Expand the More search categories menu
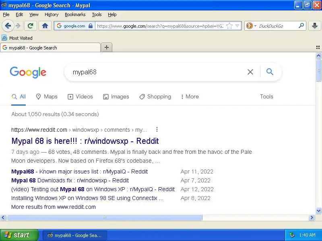The height and width of the screenshot is (241, 322). pos(190,96)
